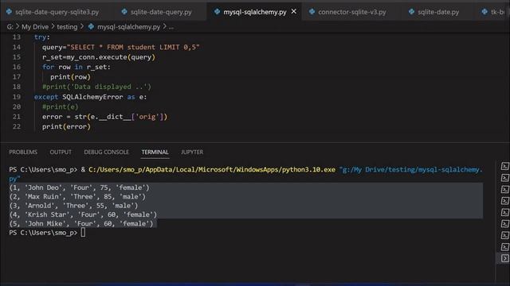Click Python icon on sqlite-date-query.py tab

pos(124,12)
